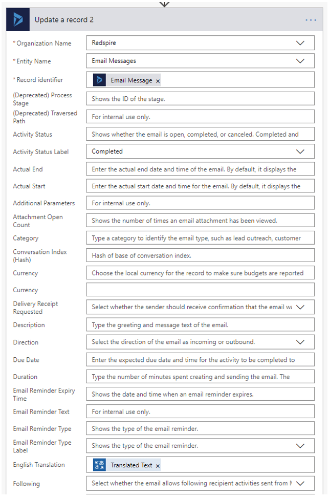The height and width of the screenshot is (499, 329).
Task: Open the three-dots menu for Update a record 2
Action: (x=311, y=20)
